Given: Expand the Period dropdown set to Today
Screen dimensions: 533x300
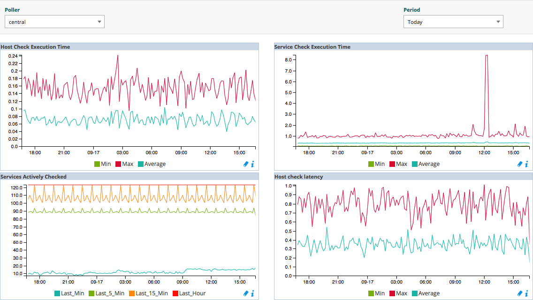Looking at the screenshot, I should coord(453,22).
